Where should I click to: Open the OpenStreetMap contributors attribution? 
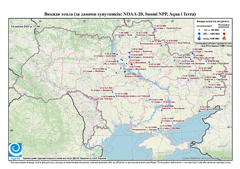tap(207, 158)
